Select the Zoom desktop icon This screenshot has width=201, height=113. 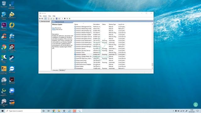(12, 91)
